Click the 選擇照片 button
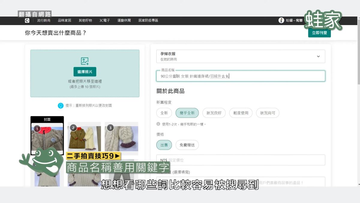 click(85, 72)
